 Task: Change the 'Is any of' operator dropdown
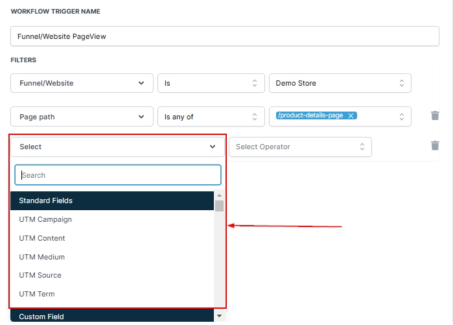click(x=211, y=117)
